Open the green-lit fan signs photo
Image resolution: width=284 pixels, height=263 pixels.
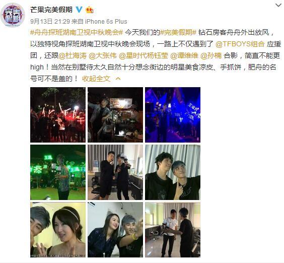[58, 172]
